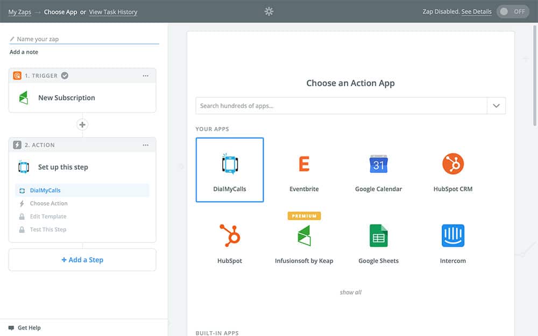
Task: Choose the Eventbrite app icon
Action: click(304, 165)
